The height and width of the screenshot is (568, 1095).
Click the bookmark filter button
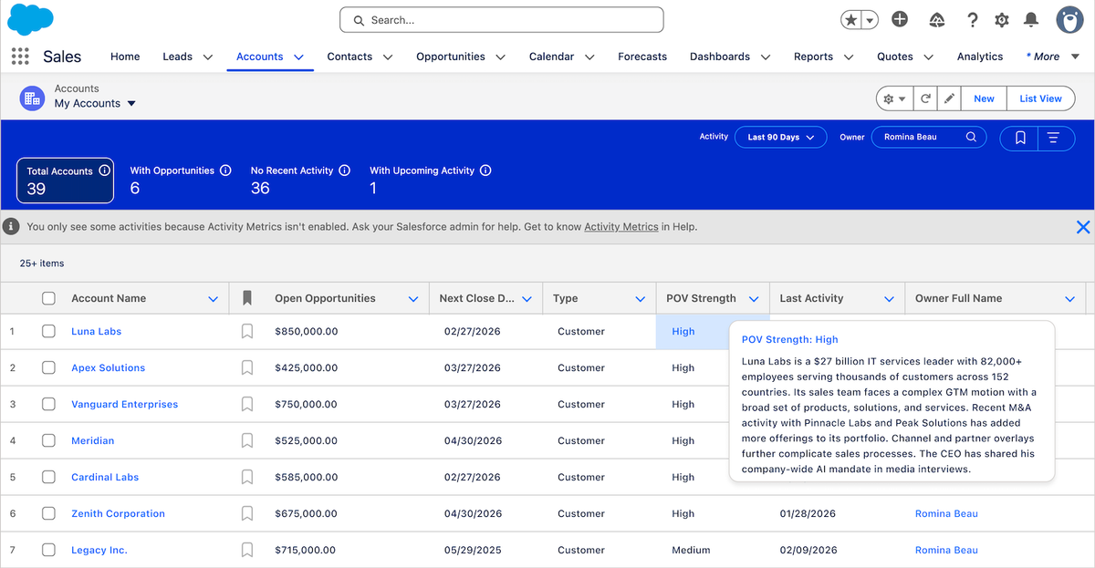click(x=1020, y=138)
